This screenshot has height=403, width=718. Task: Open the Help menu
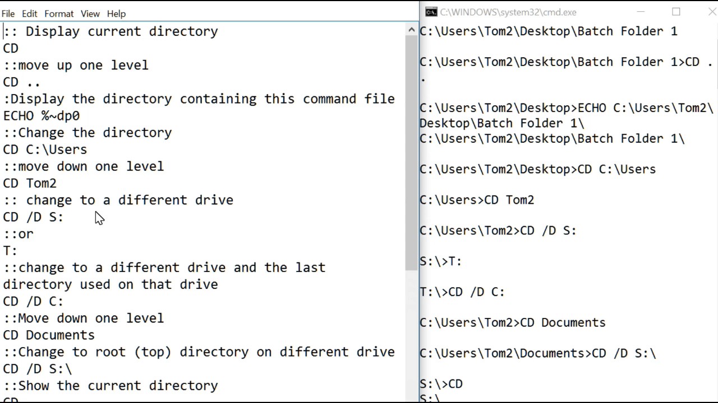[x=116, y=13]
